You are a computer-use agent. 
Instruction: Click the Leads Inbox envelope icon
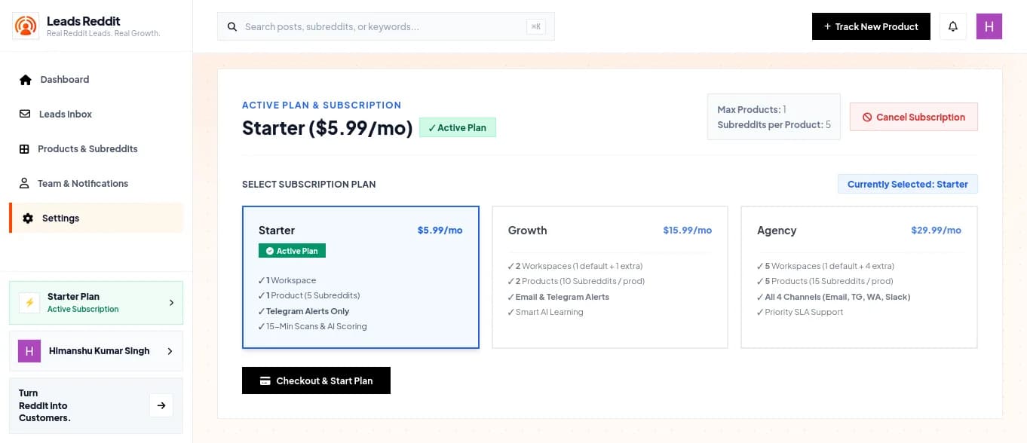point(24,115)
